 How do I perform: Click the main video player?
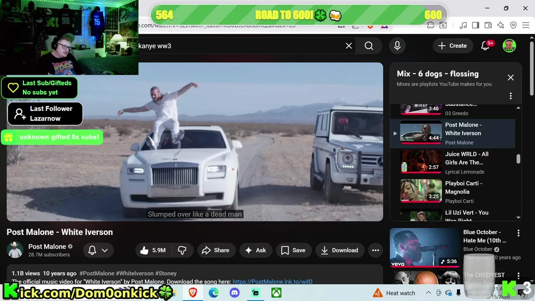[195, 142]
